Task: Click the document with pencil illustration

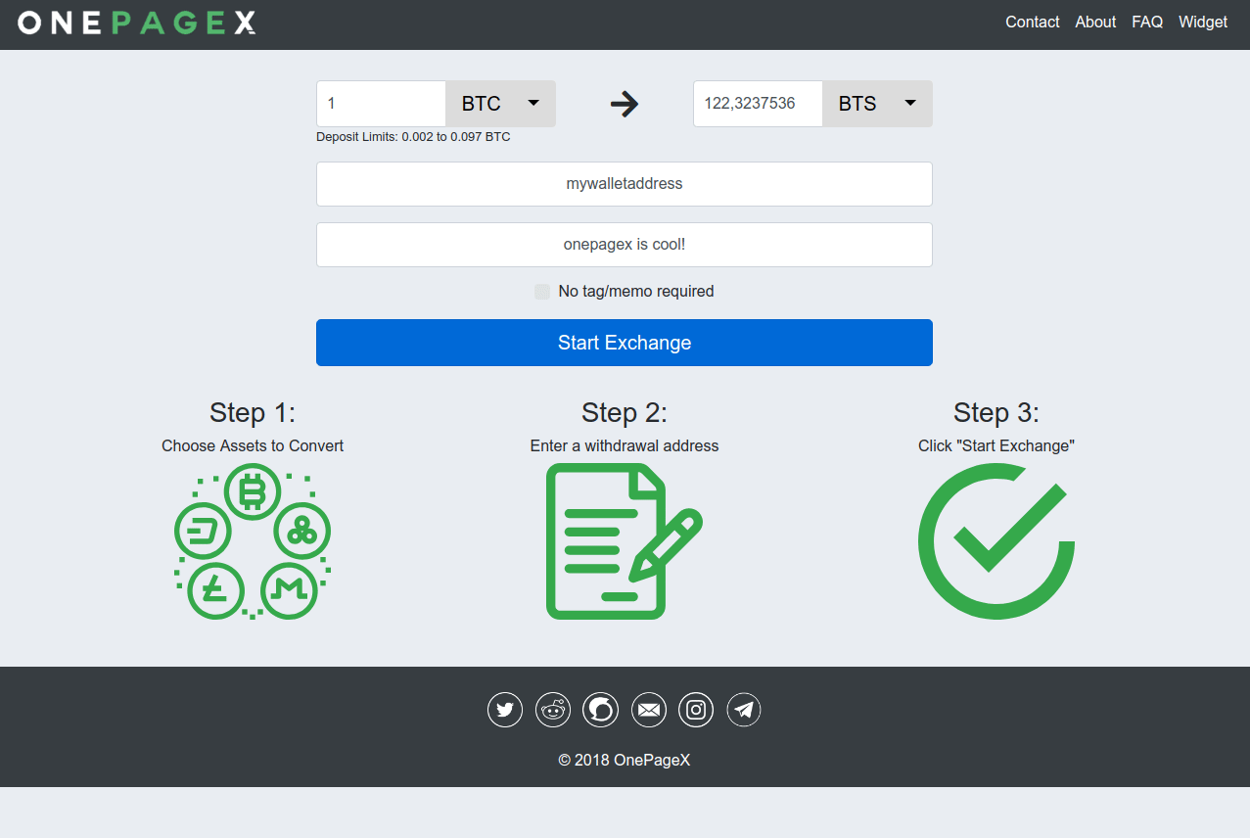Action: pyautogui.click(x=625, y=541)
